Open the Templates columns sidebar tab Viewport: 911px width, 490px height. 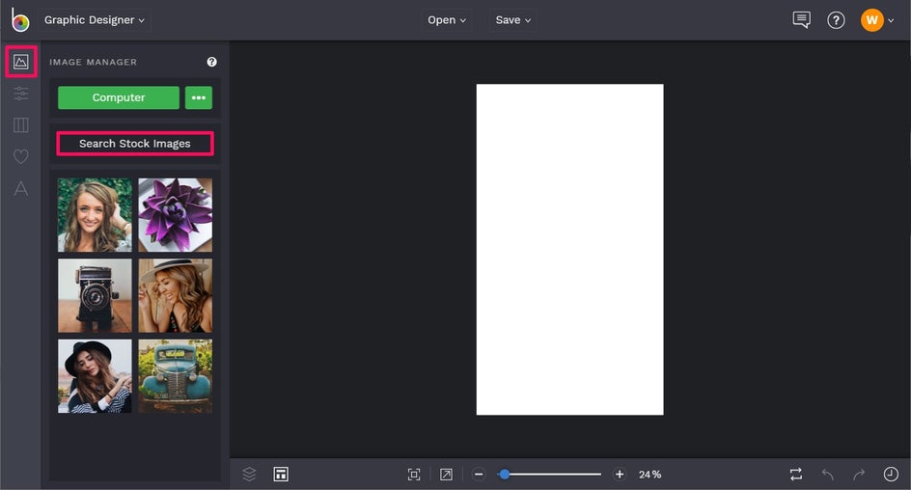pyautogui.click(x=21, y=124)
